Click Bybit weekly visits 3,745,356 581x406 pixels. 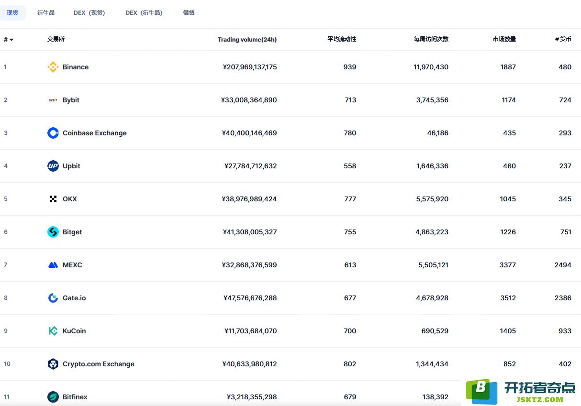pos(433,100)
